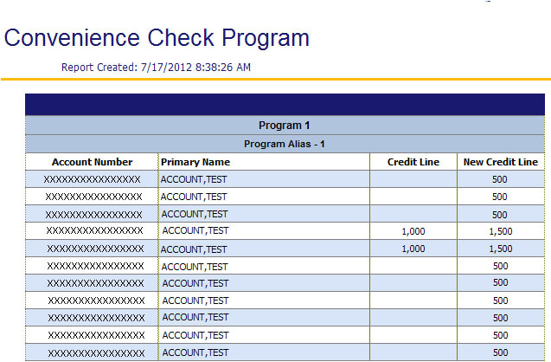Image resolution: width=551 pixels, height=362 pixels.
Task: Click ACCOUNT,TEST name in the last visible row
Action: [195, 352]
